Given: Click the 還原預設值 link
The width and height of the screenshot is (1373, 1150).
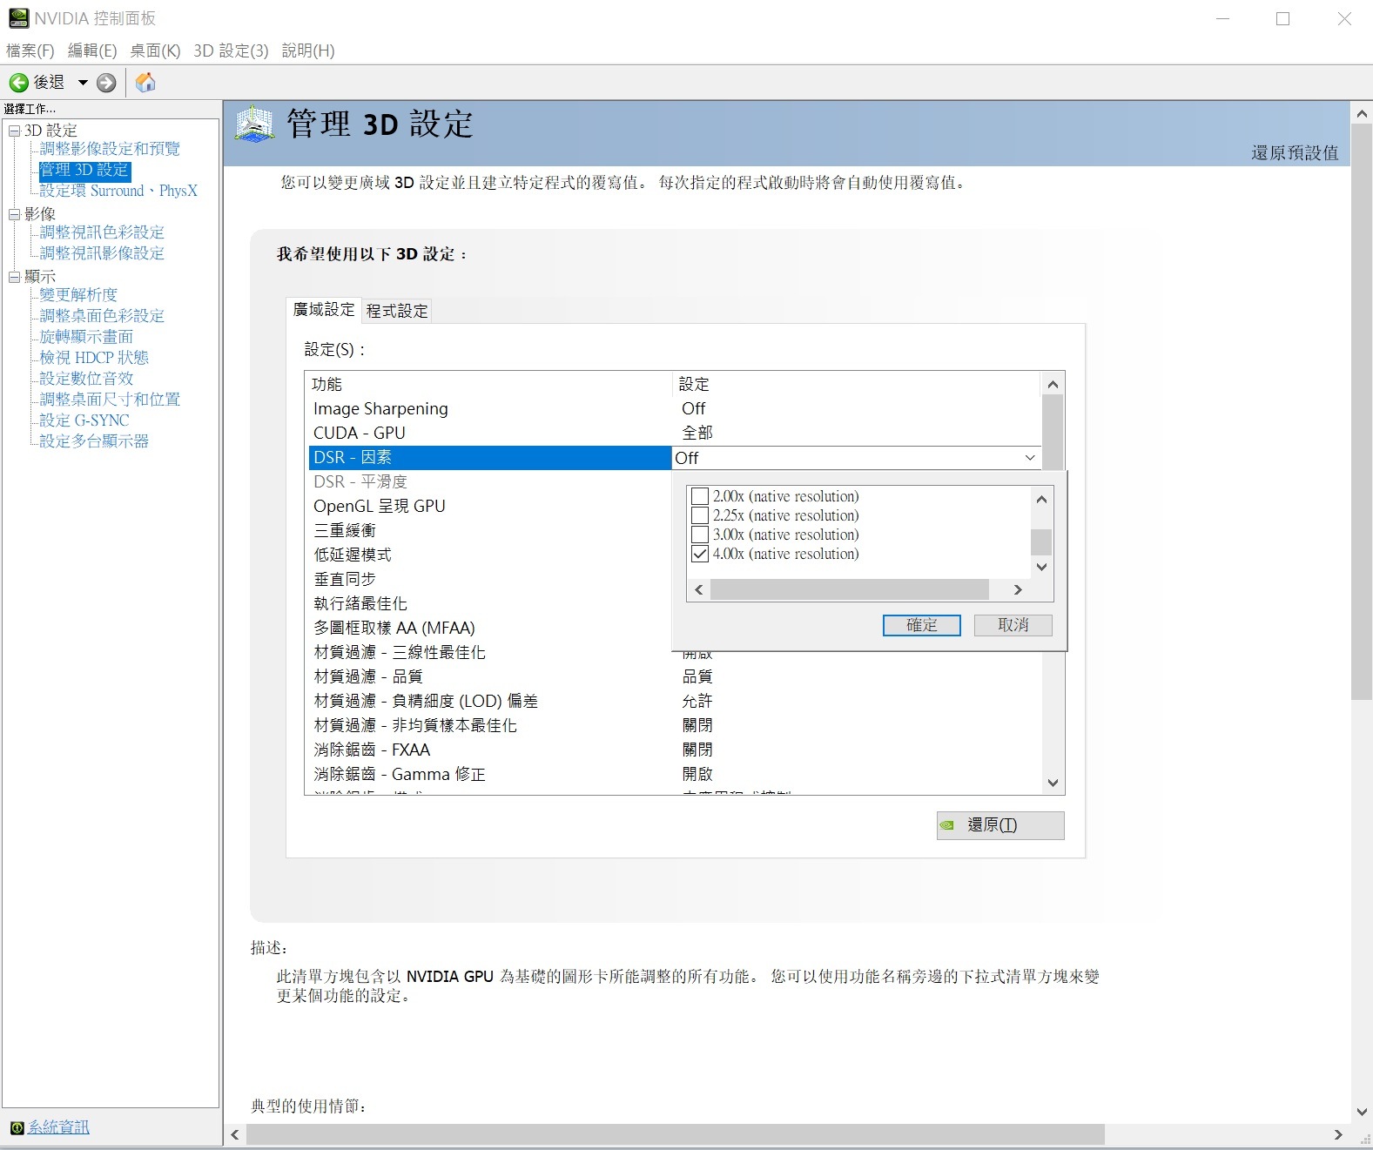Looking at the screenshot, I should 1295,153.
